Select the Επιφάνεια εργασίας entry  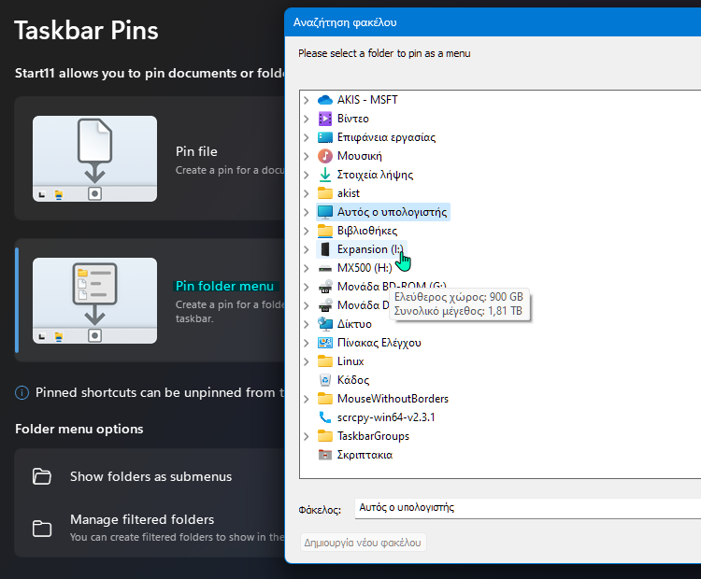pyautogui.click(x=386, y=137)
